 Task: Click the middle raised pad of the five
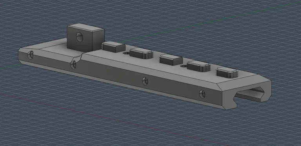[171, 60]
